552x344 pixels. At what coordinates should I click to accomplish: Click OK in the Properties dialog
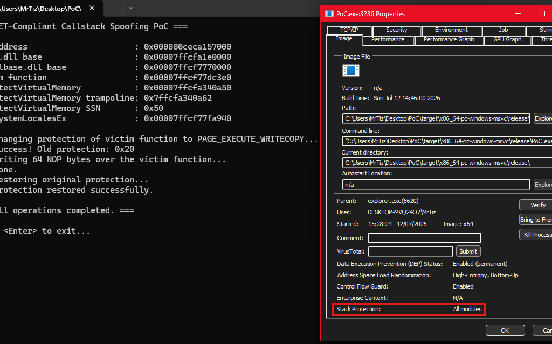click(505, 331)
